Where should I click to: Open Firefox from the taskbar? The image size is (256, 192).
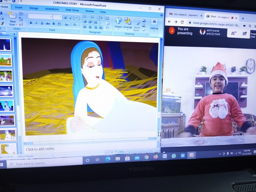(x=155, y=157)
